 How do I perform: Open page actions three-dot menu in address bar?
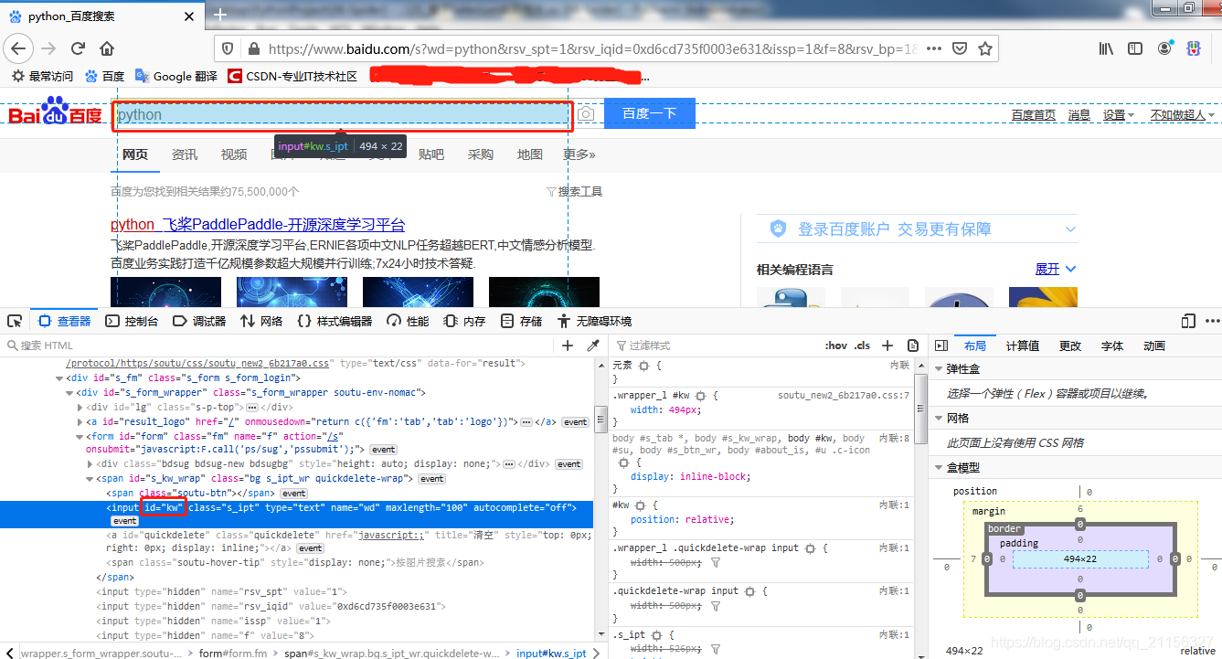(x=934, y=48)
